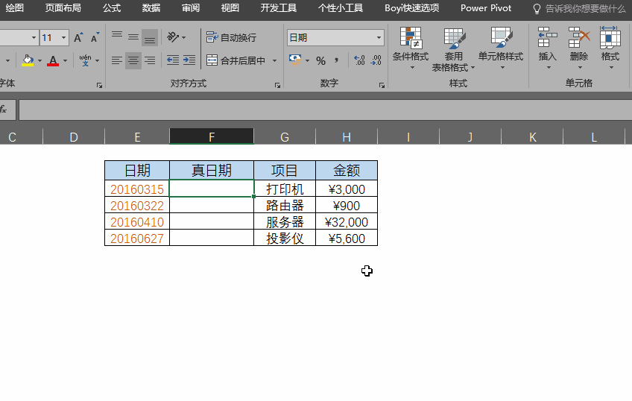Apply middle vertical alignment
The image size is (632, 401).
tap(133, 37)
